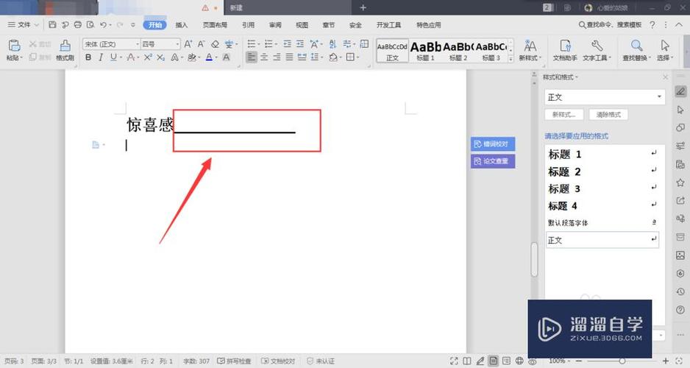
Task: Click the Text Highlight color icon
Action: pyautogui.click(x=191, y=57)
